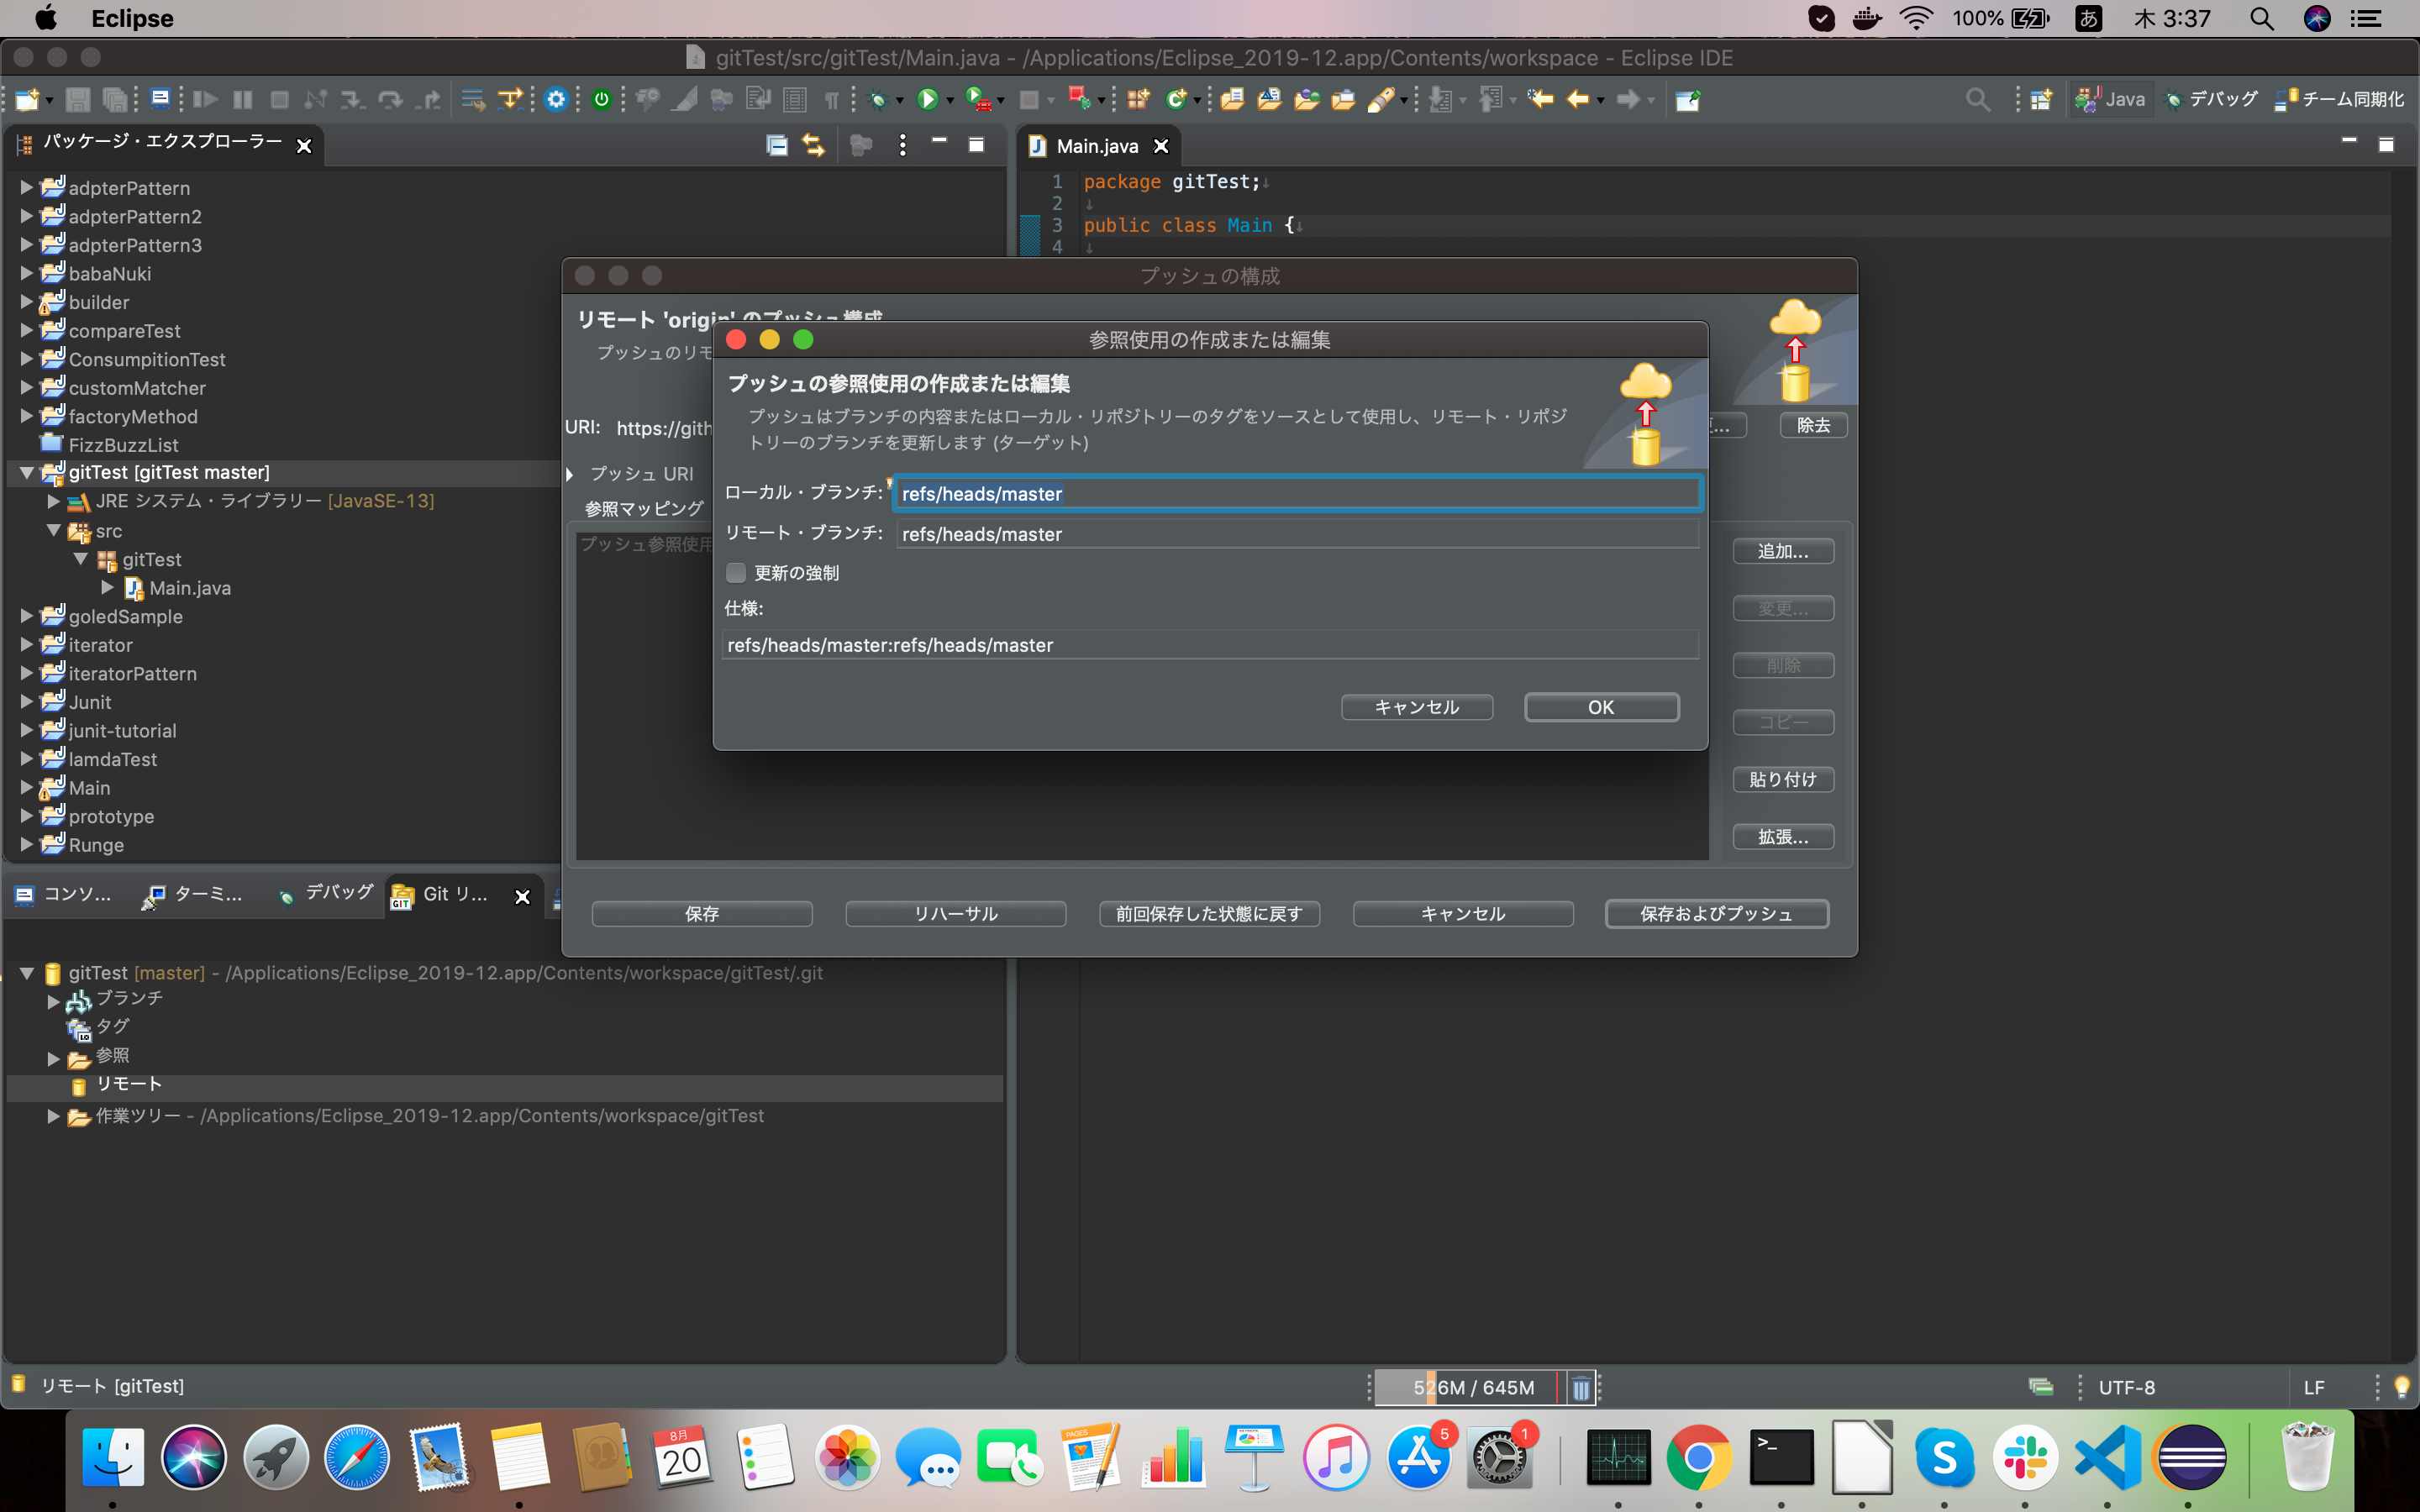Screen dimensions: 2420x1512
Task: Click OK in the reference spec dialog
Action: click(1600, 707)
